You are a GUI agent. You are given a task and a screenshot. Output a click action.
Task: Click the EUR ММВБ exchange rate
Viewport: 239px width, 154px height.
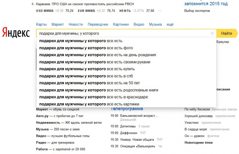pos(96,11)
